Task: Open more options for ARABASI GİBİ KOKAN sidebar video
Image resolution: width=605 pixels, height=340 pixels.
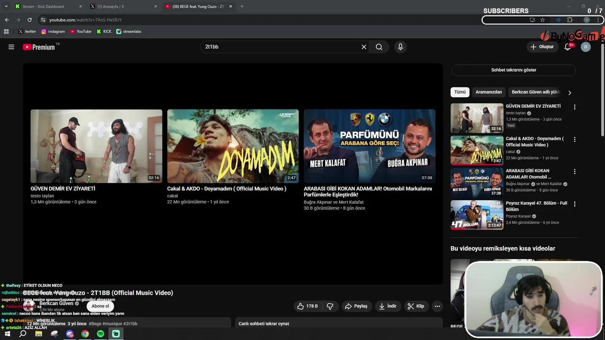Action: point(575,172)
